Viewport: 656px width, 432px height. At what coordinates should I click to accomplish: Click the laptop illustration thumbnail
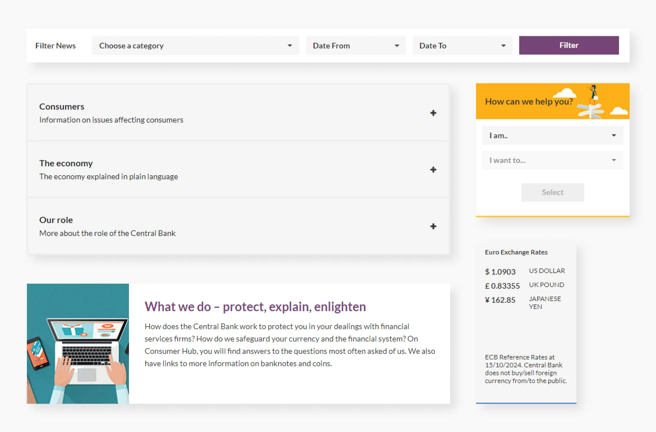[x=78, y=344]
